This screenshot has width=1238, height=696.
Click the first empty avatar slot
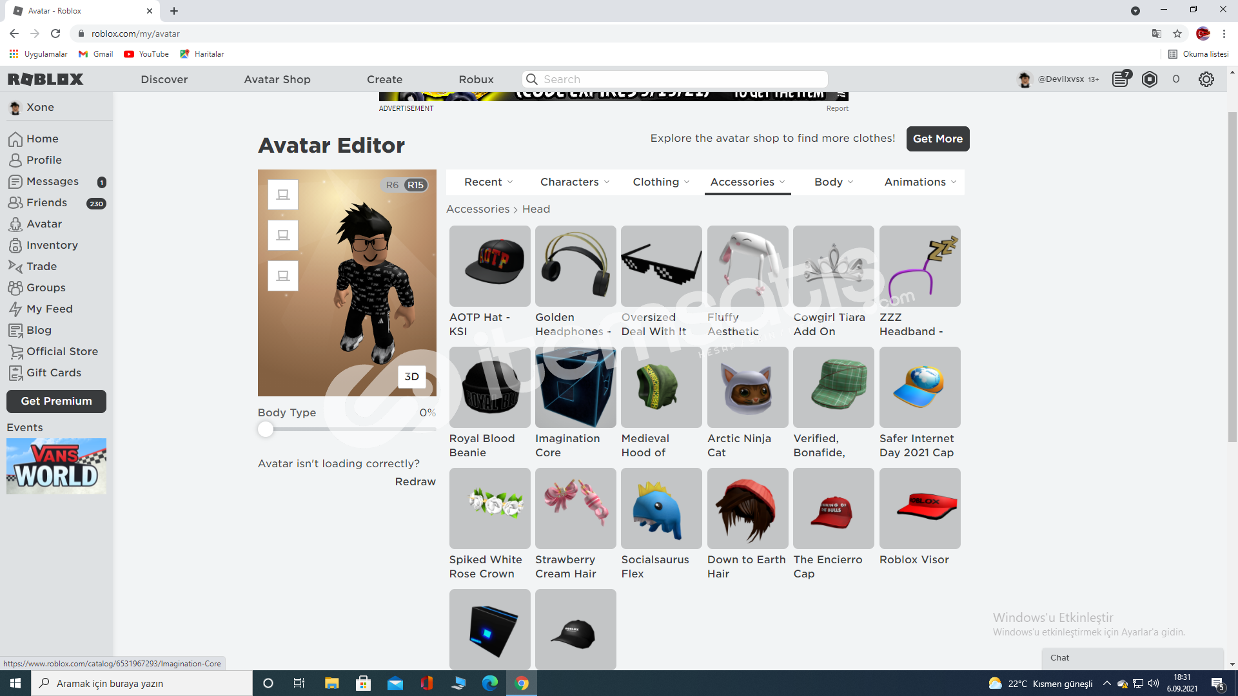tap(283, 194)
